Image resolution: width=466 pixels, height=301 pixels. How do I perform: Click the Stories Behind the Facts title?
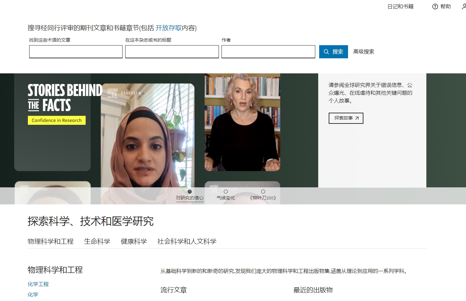(x=65, y=98)
